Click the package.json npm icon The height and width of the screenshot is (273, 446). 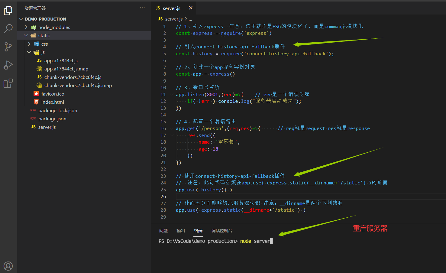pyautogui.click(x=33, y=119)
